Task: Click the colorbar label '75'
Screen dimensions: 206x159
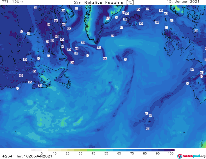Action: pyautogui.click(x=132, y=153)
